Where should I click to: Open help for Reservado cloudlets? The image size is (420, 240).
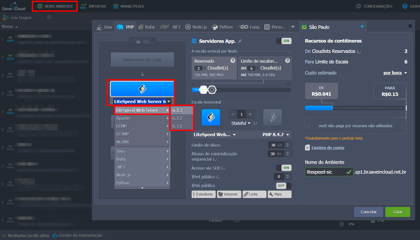(233, 61)
